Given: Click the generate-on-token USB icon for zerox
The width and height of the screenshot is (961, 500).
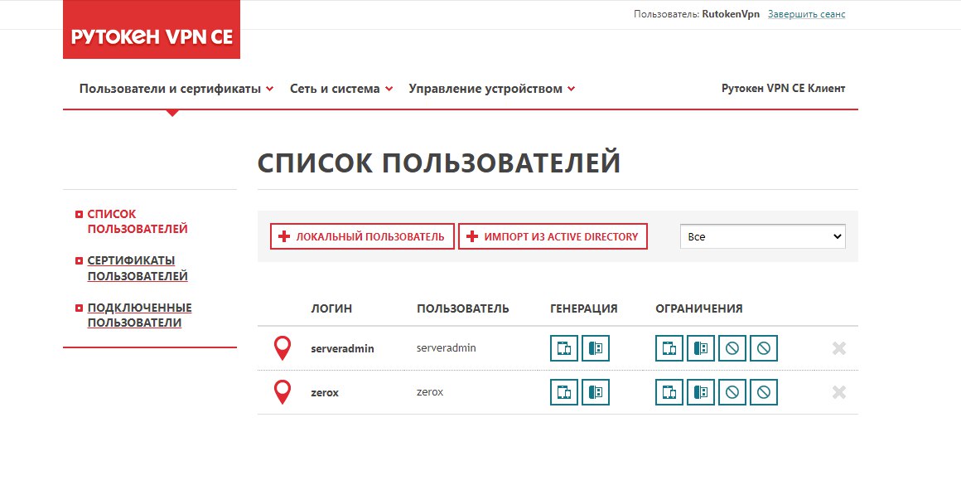Looking at the screenshot, I should pos(596,393).
